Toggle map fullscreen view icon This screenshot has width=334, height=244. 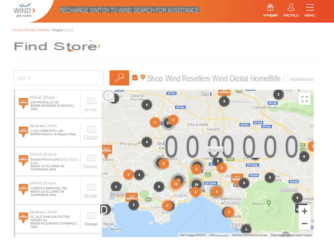(x=304, y=99)
